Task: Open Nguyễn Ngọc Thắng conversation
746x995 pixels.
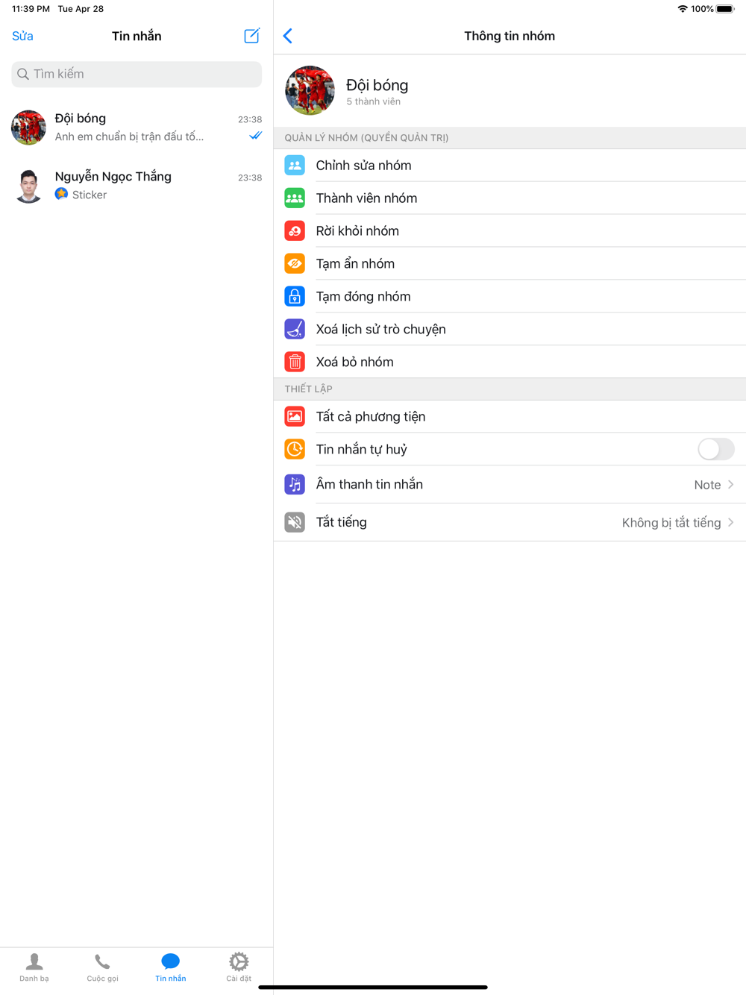Action: (137, 186)
